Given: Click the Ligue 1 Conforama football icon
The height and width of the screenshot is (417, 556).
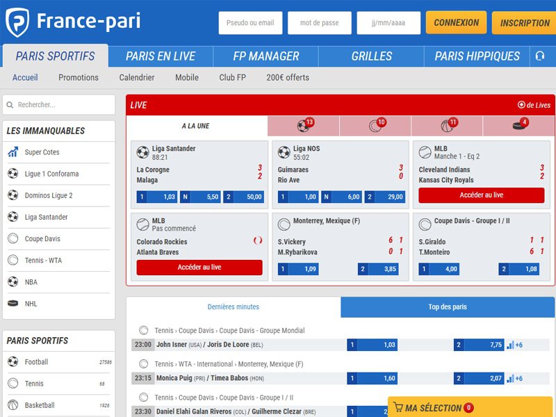Looking at the screenshot, I should (x=13, y=174).
